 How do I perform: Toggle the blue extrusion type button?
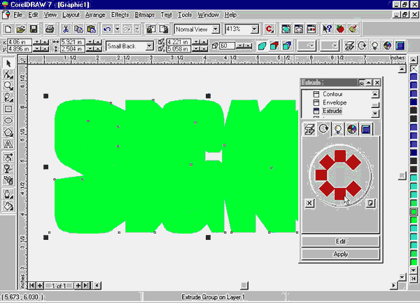tap(286, 46)
